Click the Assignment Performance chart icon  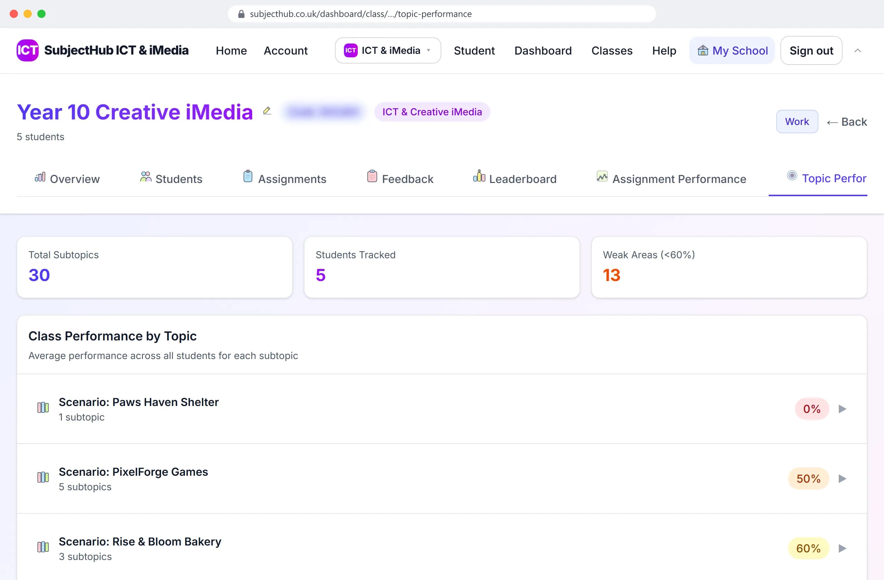[602, 176]
